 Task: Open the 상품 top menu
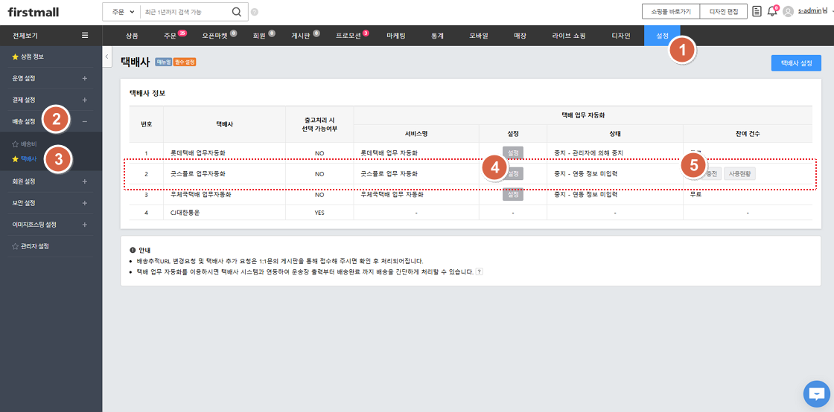point(132,36)
